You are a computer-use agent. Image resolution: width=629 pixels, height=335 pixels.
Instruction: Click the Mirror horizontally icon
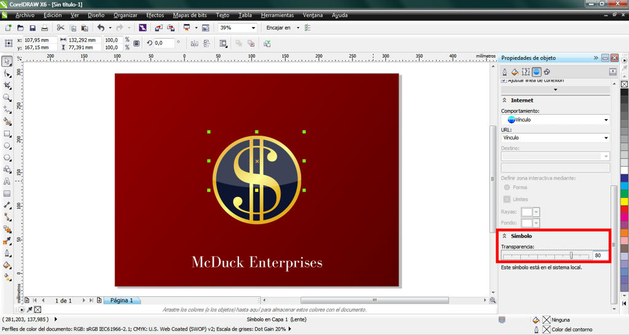(x=195, y=44)
